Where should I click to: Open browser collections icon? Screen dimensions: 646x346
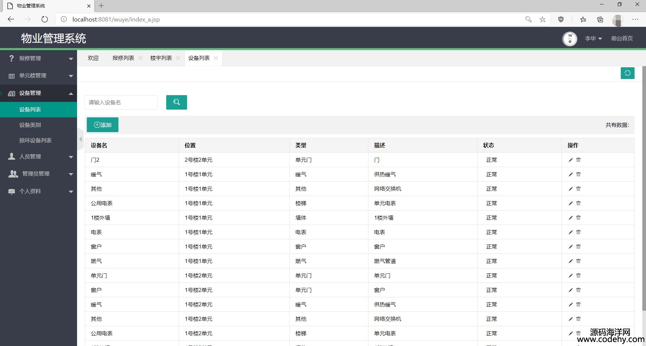[x=600, y=20]
